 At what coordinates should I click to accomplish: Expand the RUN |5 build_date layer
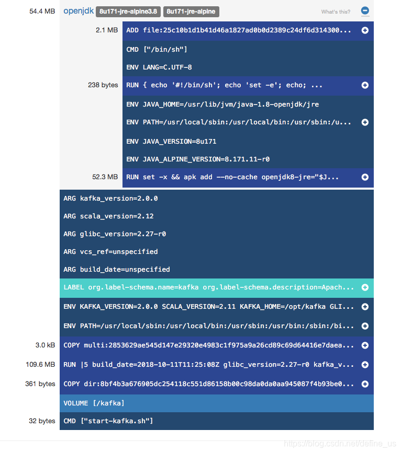[x=365, y=365]
